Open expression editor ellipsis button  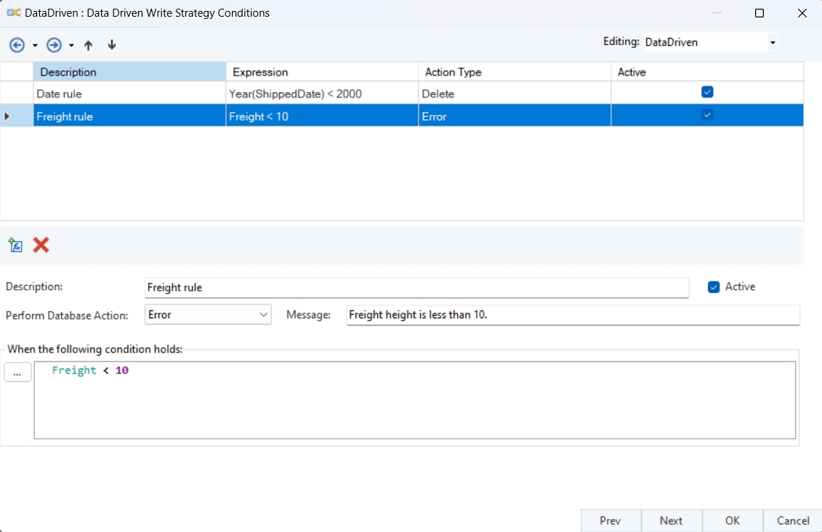click(17, 372)
